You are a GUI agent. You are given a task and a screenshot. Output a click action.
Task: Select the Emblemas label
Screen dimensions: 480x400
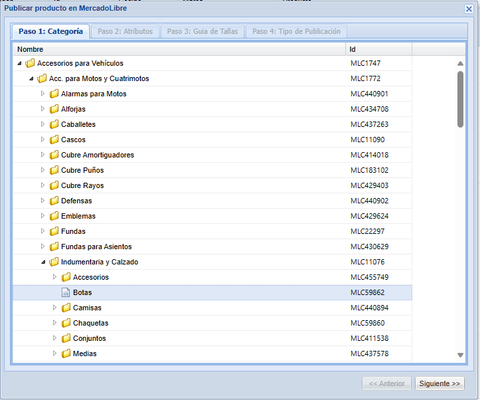78,216
